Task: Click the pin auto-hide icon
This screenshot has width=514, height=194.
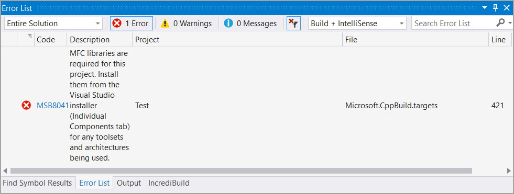Action: click(496, 7)
